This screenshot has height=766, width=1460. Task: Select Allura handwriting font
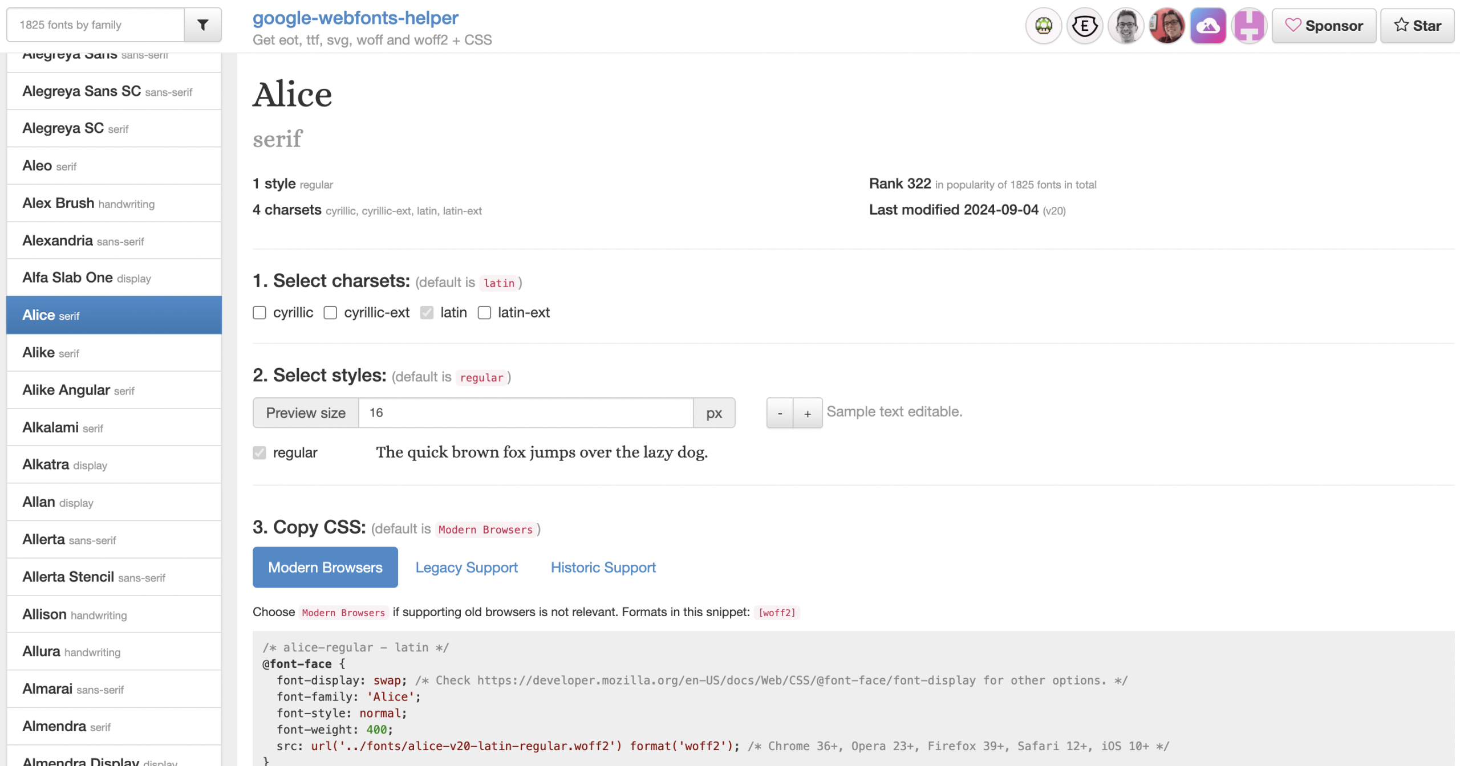tap(114, 651)
